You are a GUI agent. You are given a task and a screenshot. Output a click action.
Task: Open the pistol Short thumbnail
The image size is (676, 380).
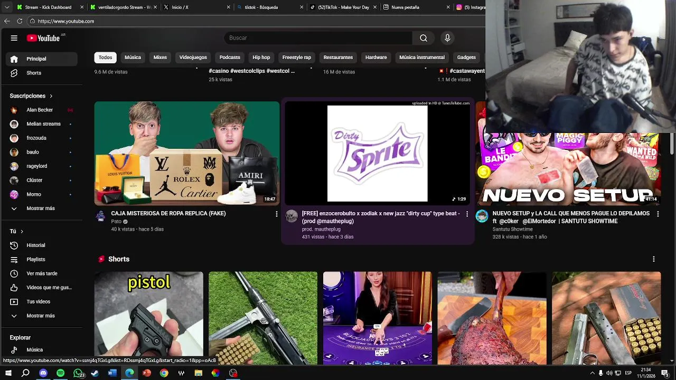click(148, 318)
